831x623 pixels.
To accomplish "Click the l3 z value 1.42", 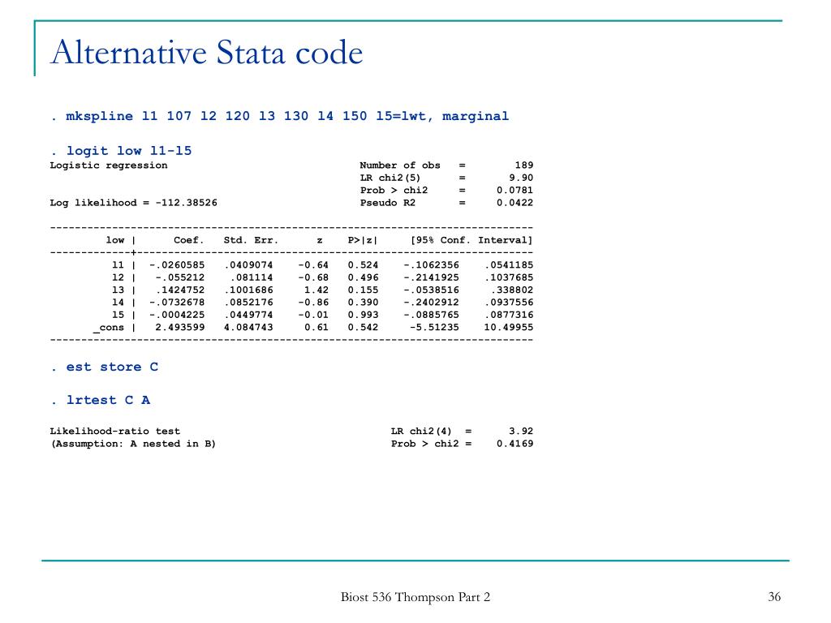I will 316,290.
